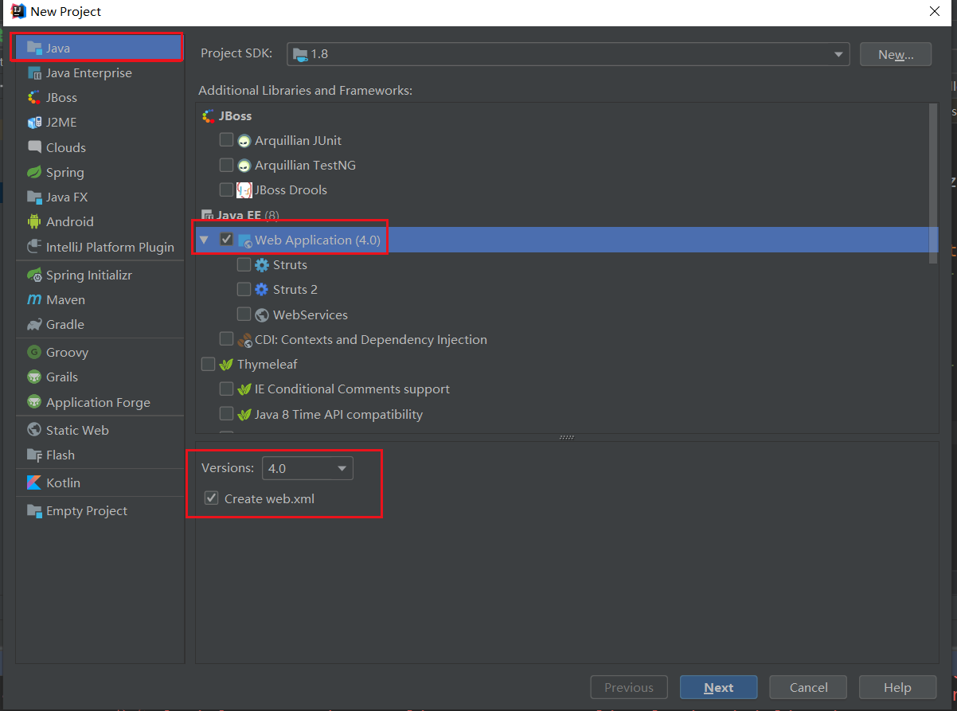Uncheck Web Application (4.0) checkbox
957x711 pixels.
coord(226,240)
